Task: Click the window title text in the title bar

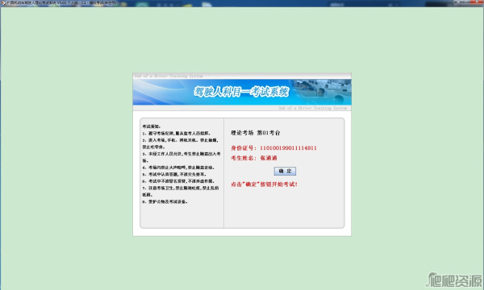Action: pyautogui.click(x=62, y=2)
